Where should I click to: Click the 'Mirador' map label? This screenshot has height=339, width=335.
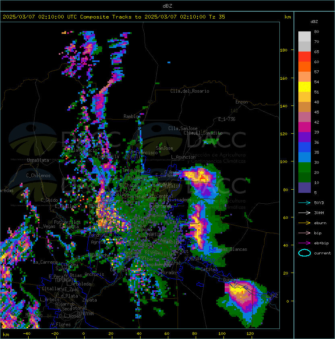pos(170,273)
